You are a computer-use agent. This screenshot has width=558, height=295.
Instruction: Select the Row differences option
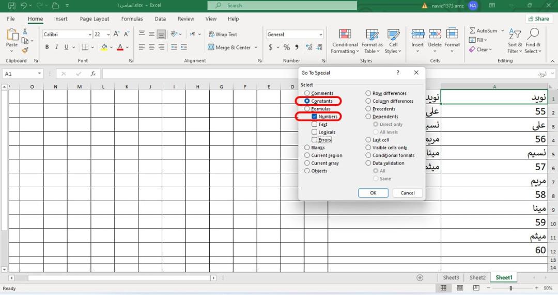click(368, 93)
